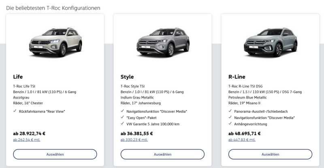Select the Life configuration via Auswählen button

click(55, 154)
